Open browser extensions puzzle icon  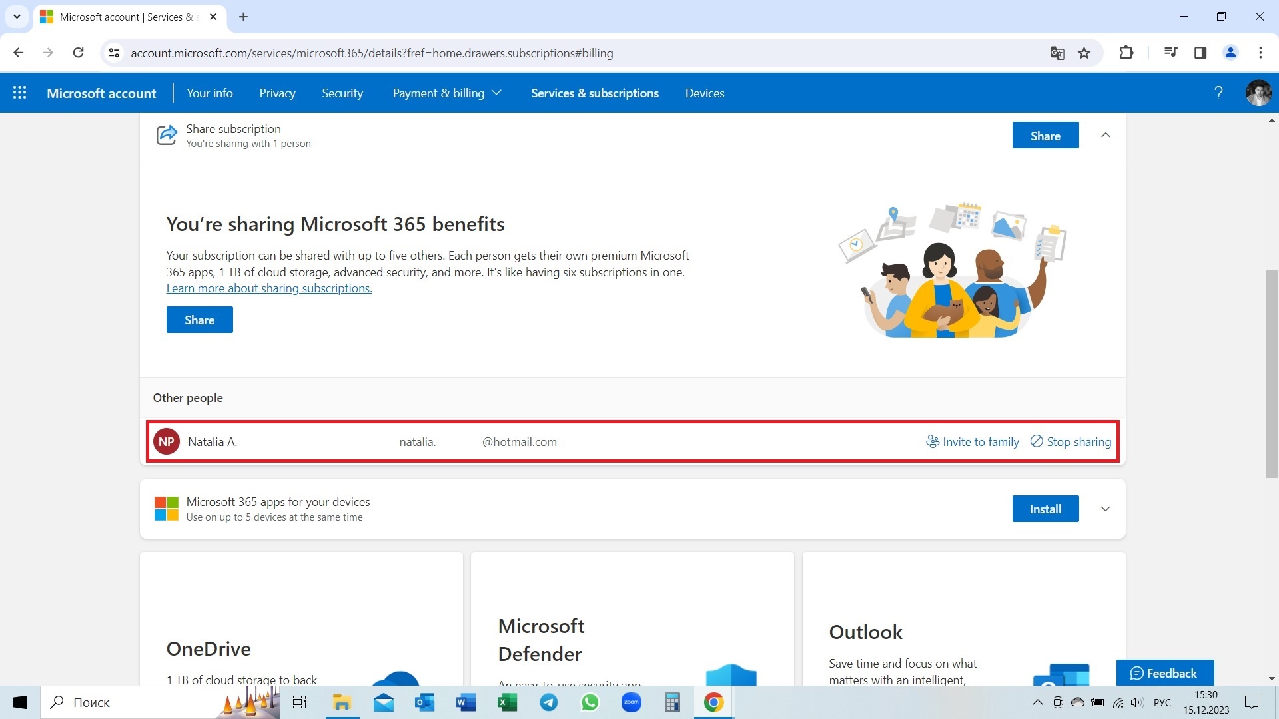pyautogui.click(x=1126, y=53)
